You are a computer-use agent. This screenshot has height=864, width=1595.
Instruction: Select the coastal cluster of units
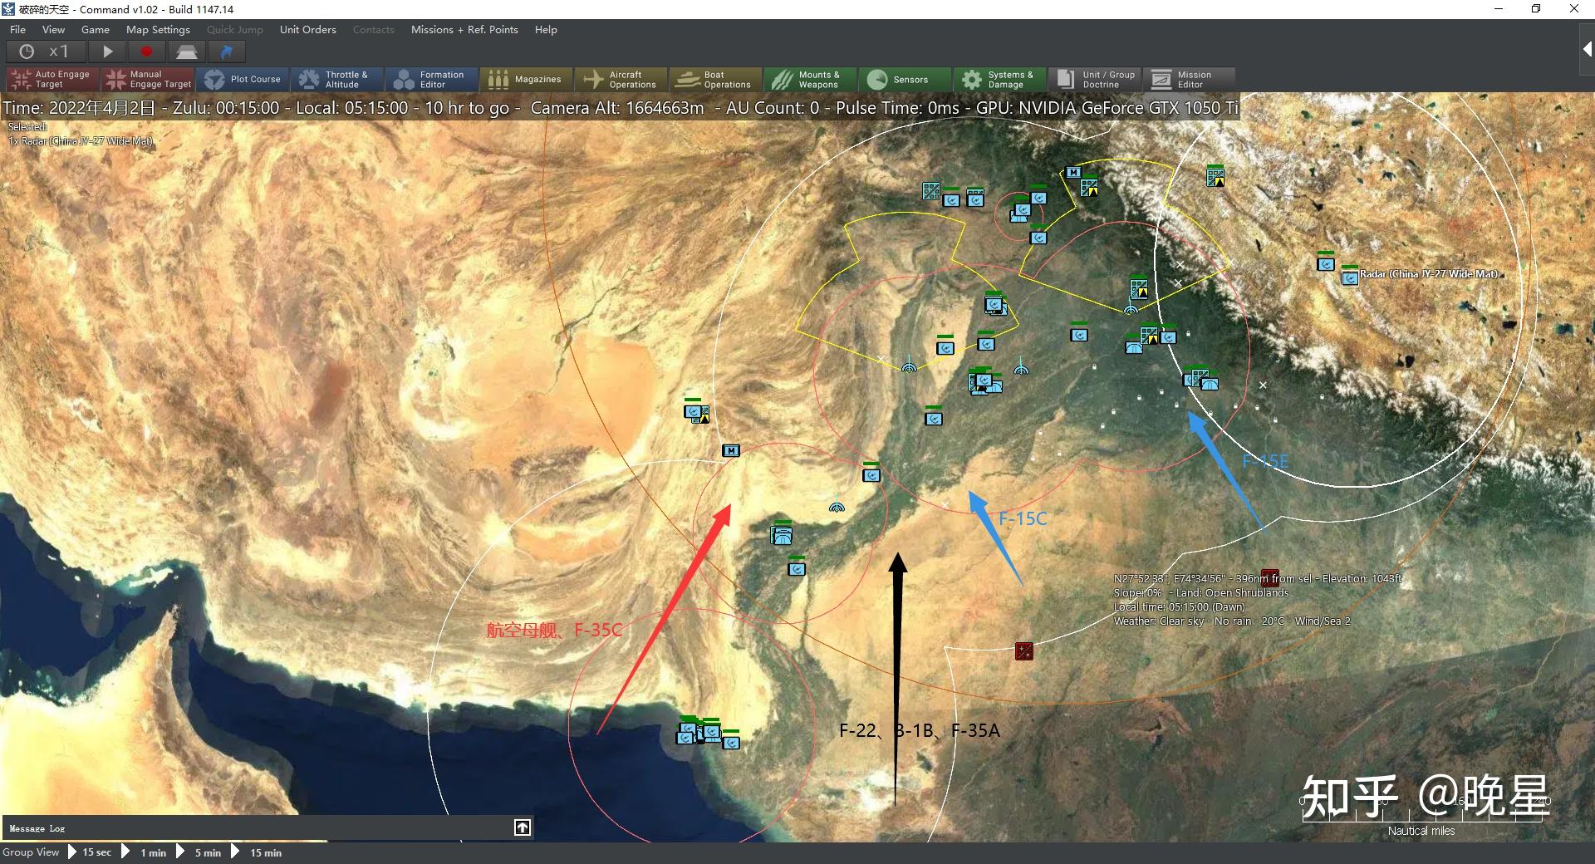coord(708,733)
